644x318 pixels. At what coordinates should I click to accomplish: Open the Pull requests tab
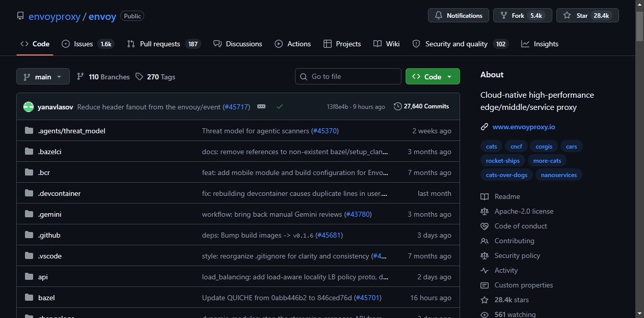[164, 44]
